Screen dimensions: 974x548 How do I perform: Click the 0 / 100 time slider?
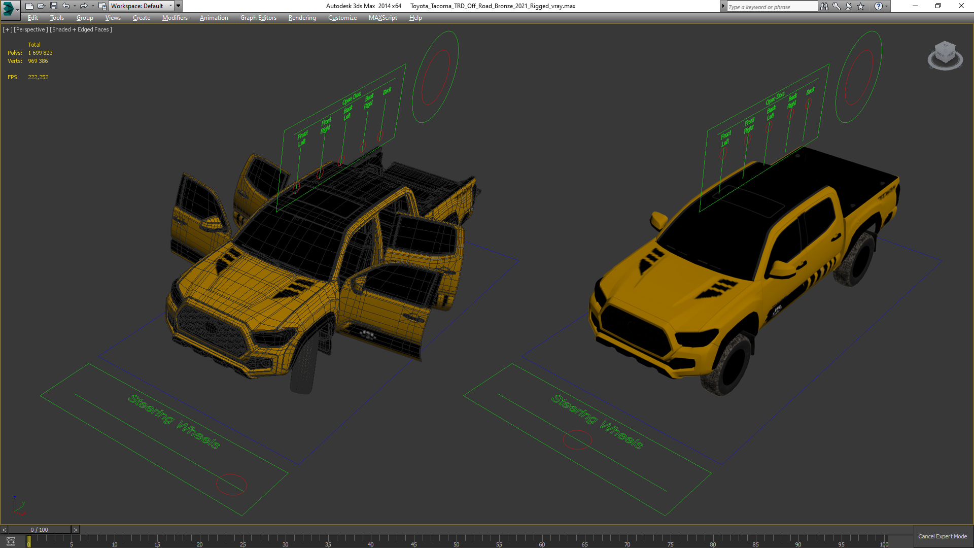(x=40, y=530)
